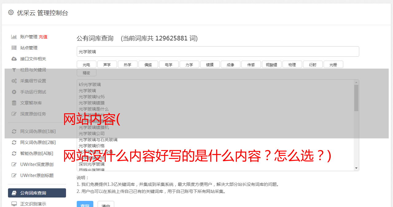Viewport: 393px width, 207px height.
Task: Open 正文识别演示 monitor icon
Action: [x=14, y=204]
